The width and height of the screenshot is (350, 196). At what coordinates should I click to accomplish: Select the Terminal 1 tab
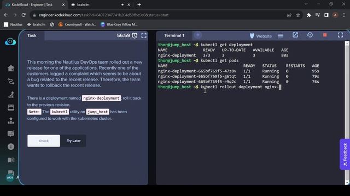(x=174, y=35)
